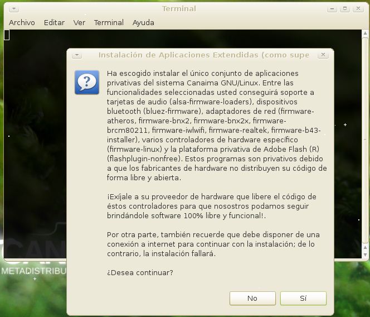370x317 pixels.
Task: Click the Terminal window title bar
Action: pyautogui.click(x=178, y=9)
